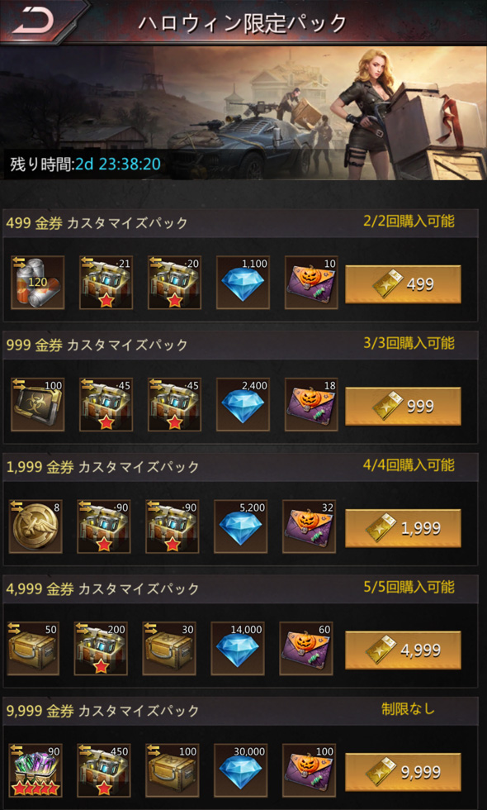Tap the golden crate with 100
Viewport: 487px width, 810px height.
[173, 770]
